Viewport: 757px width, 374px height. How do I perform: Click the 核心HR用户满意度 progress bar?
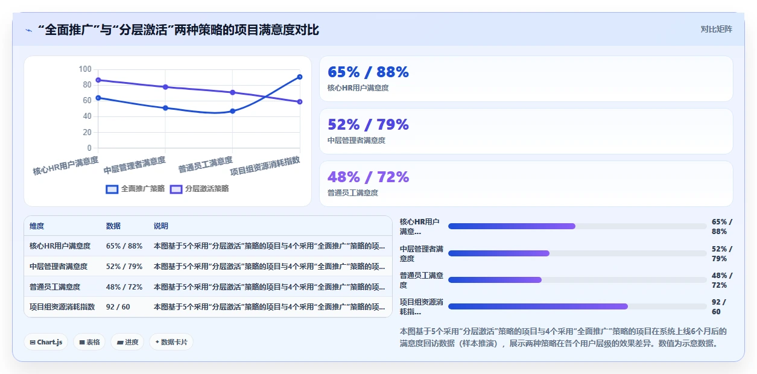tap(577, 226)
